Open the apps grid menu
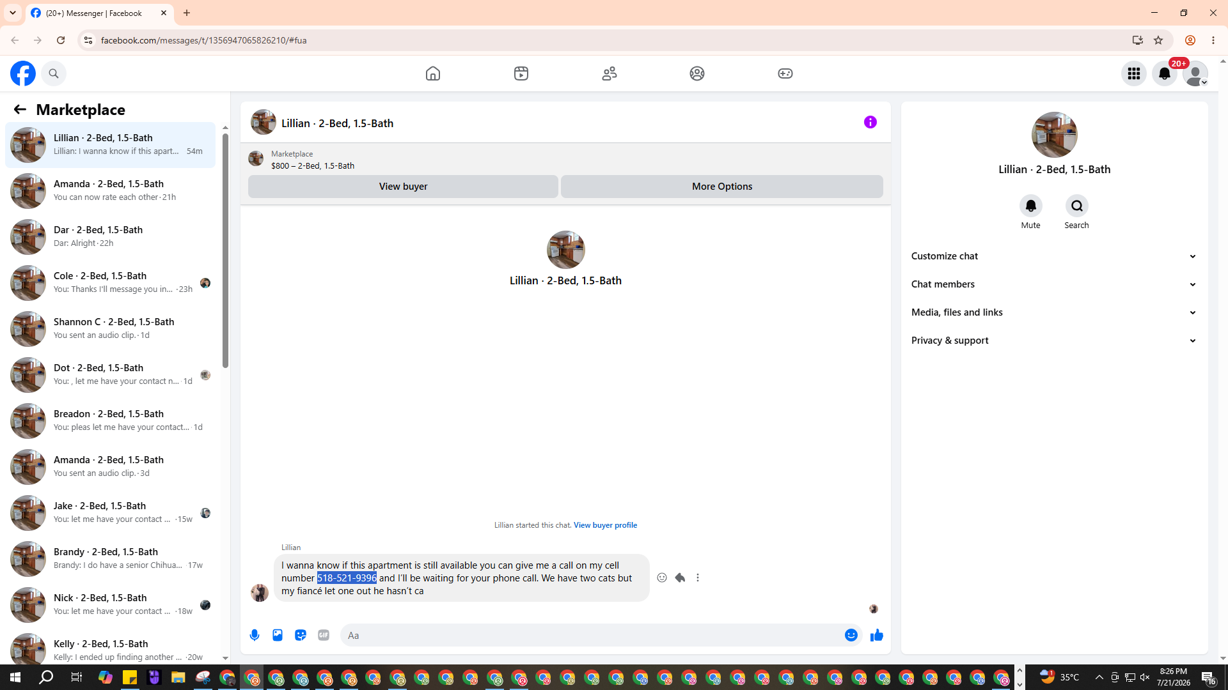Viewport: 1228px width, 690px height. (1134, 73)
